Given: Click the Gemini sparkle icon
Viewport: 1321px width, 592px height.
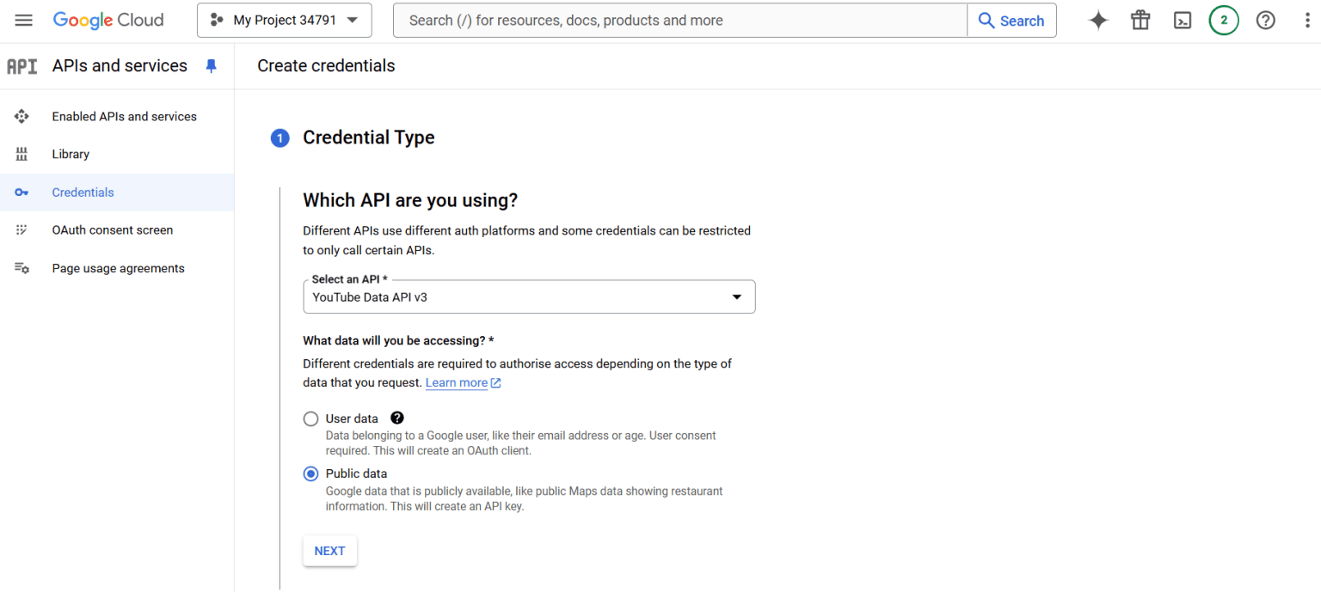Looking at the screenshot, I should click(x=1098, y=21).
